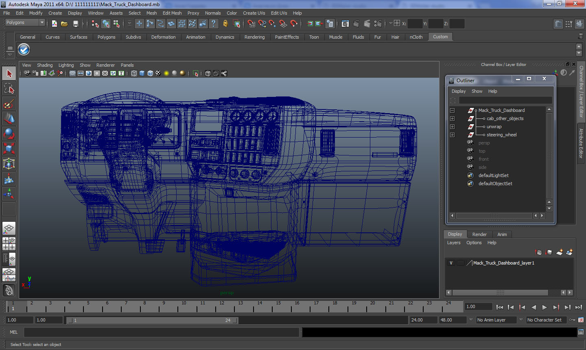
Task: Expand the cab_other_objects node
Action: click(452, 118)
